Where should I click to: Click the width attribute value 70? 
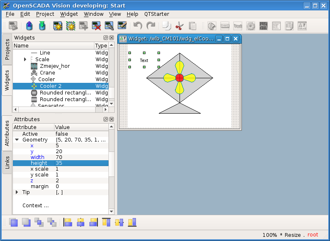click(59, 157)
